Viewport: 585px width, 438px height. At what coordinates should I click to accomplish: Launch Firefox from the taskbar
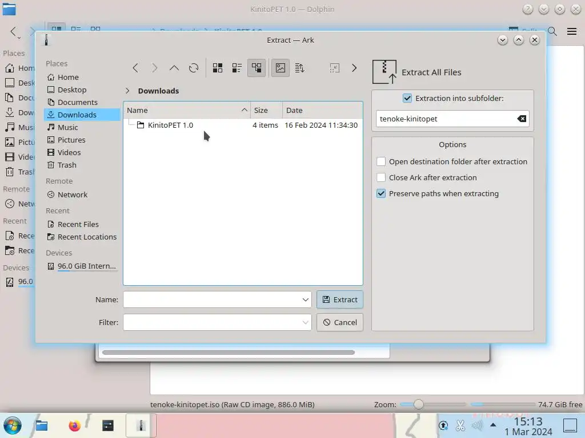point(75,425)
